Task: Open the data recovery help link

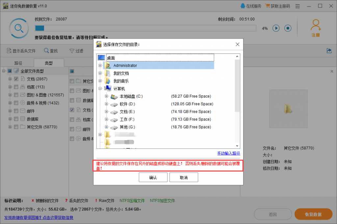Action: click(x=39, y=217)
